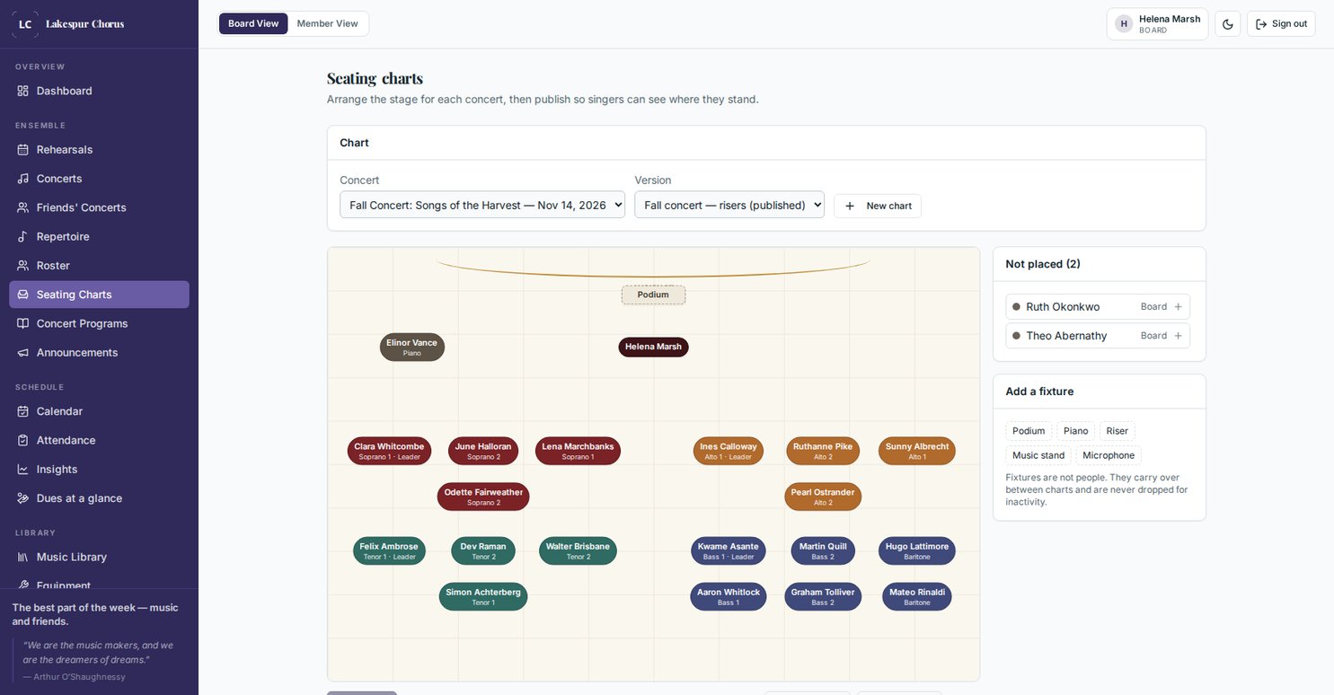Add a Podium fixture
1334x695 pixels.
[1029, 431]
